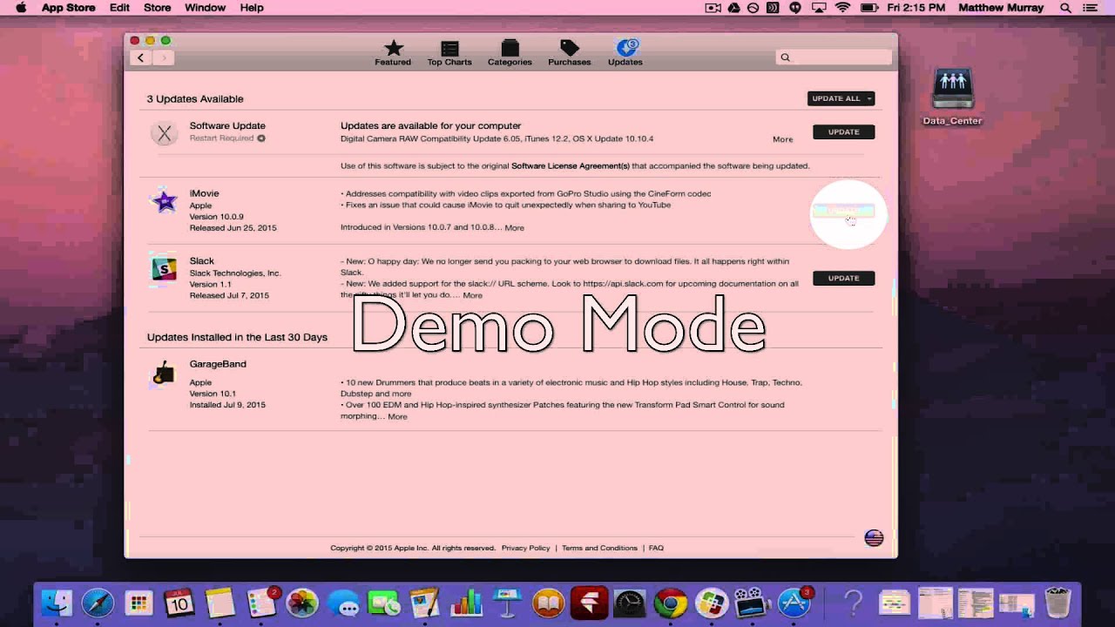Open Spotlight search in menu bar
The height and width of the screenshot is (627, 1115).
coord(1065,8)
